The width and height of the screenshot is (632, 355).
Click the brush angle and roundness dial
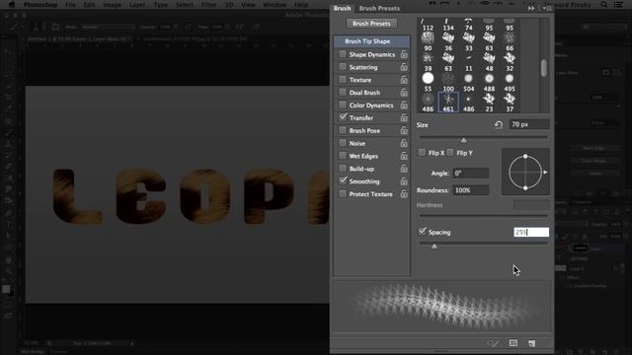[x=525, y=172]
